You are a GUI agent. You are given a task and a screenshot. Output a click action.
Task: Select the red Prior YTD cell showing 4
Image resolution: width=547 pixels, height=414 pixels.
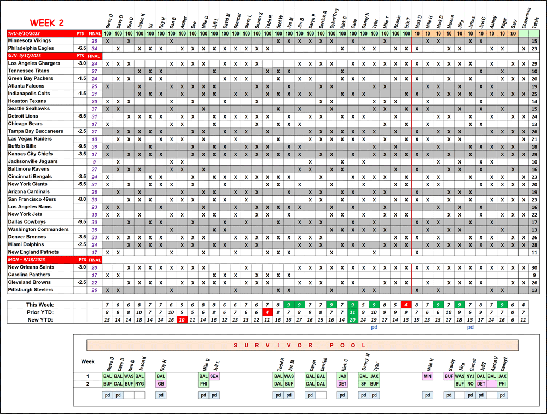pyautogui.click(x=267, y=312)
